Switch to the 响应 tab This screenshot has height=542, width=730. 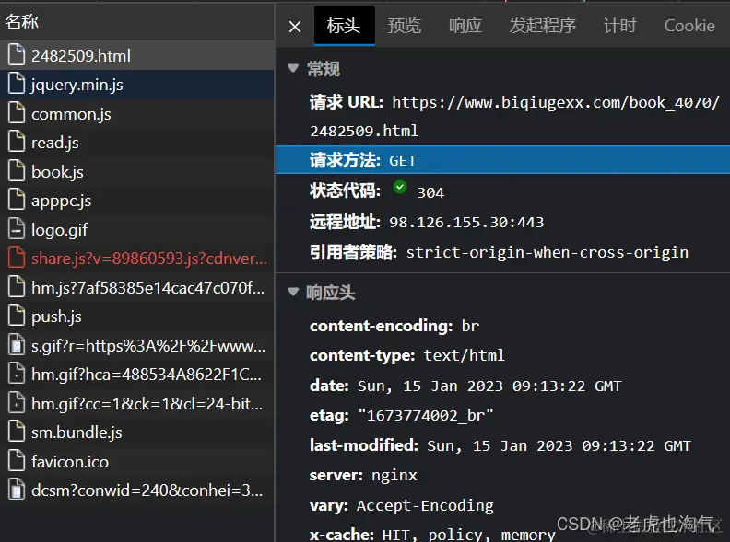[x=465, y=26]
